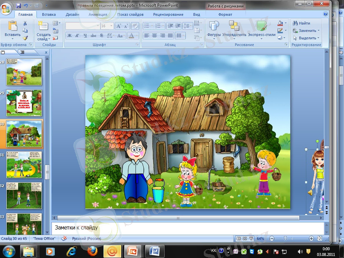Toggle bold Ж formatting
The width and height of the screenshot is (344, 258).
(70, 35)
